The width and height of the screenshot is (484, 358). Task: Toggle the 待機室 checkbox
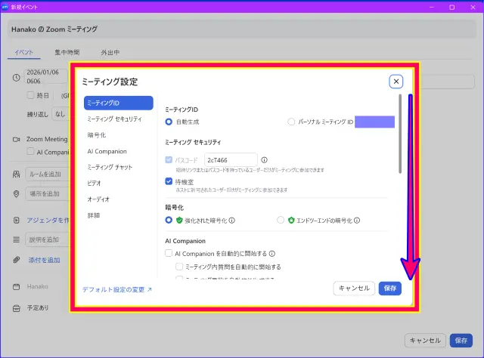click(x=169, y=181)
